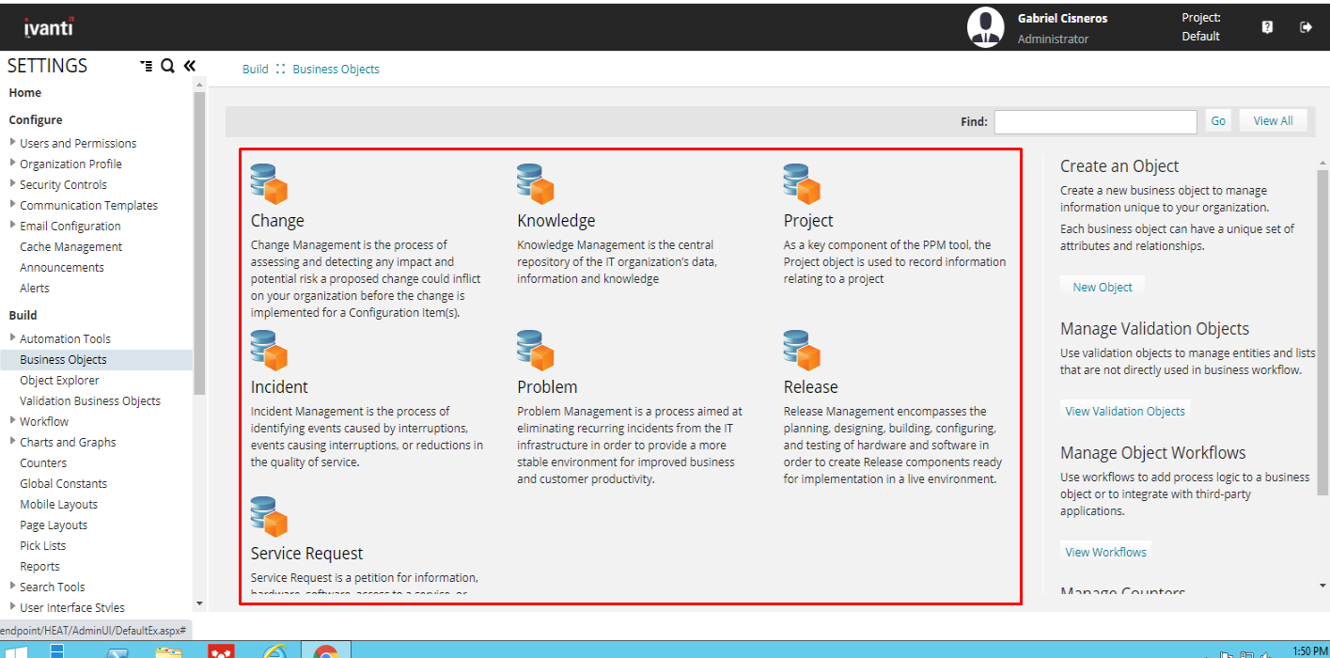Image resolution: width=1330 pixels, height=658 pixels.
Task: Click the Release object icon
Action: click(802, 351)
